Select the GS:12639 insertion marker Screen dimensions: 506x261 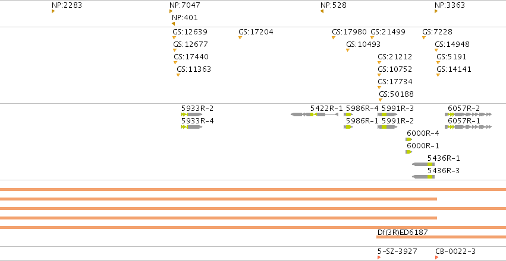coord(174,37)
